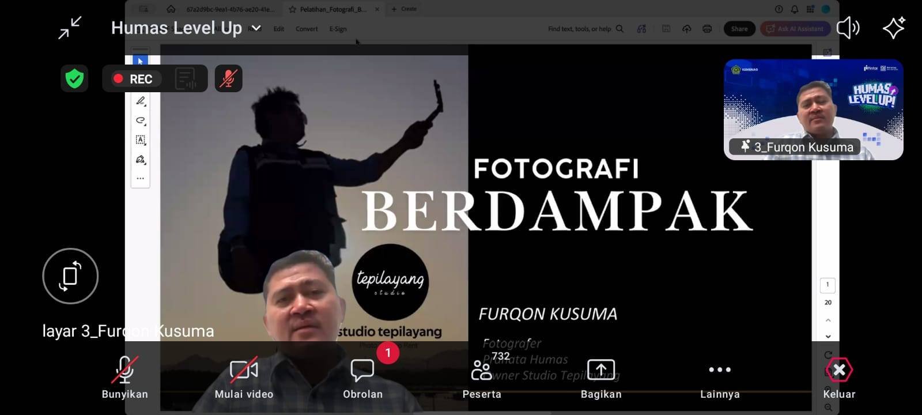922x415 pixels.
Task: Open the Peserta participants list
Action: point(482,378)
